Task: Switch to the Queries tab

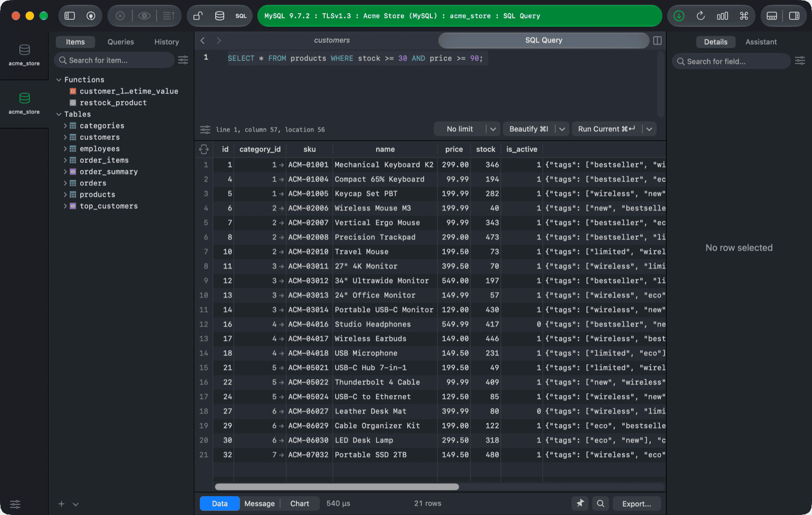Action: [x=121, y=42]
